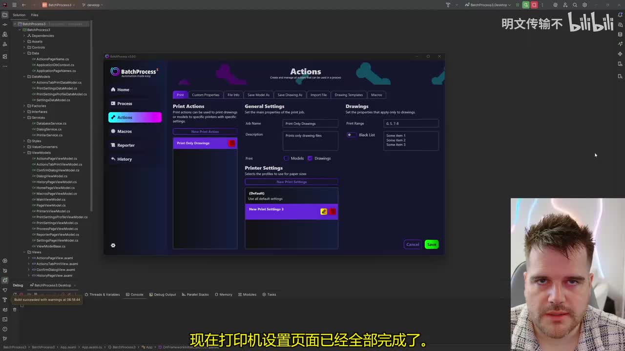Open the Problems tool window icon
Screen dimensions: 625x351
[5, 329]
